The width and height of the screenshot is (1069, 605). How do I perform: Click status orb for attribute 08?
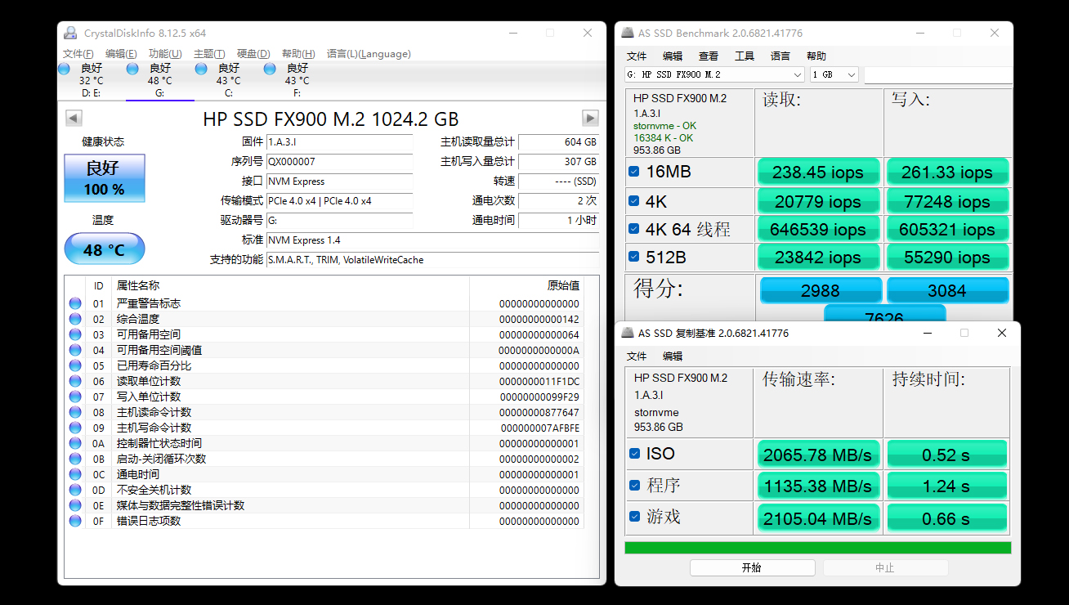(75, 412)
